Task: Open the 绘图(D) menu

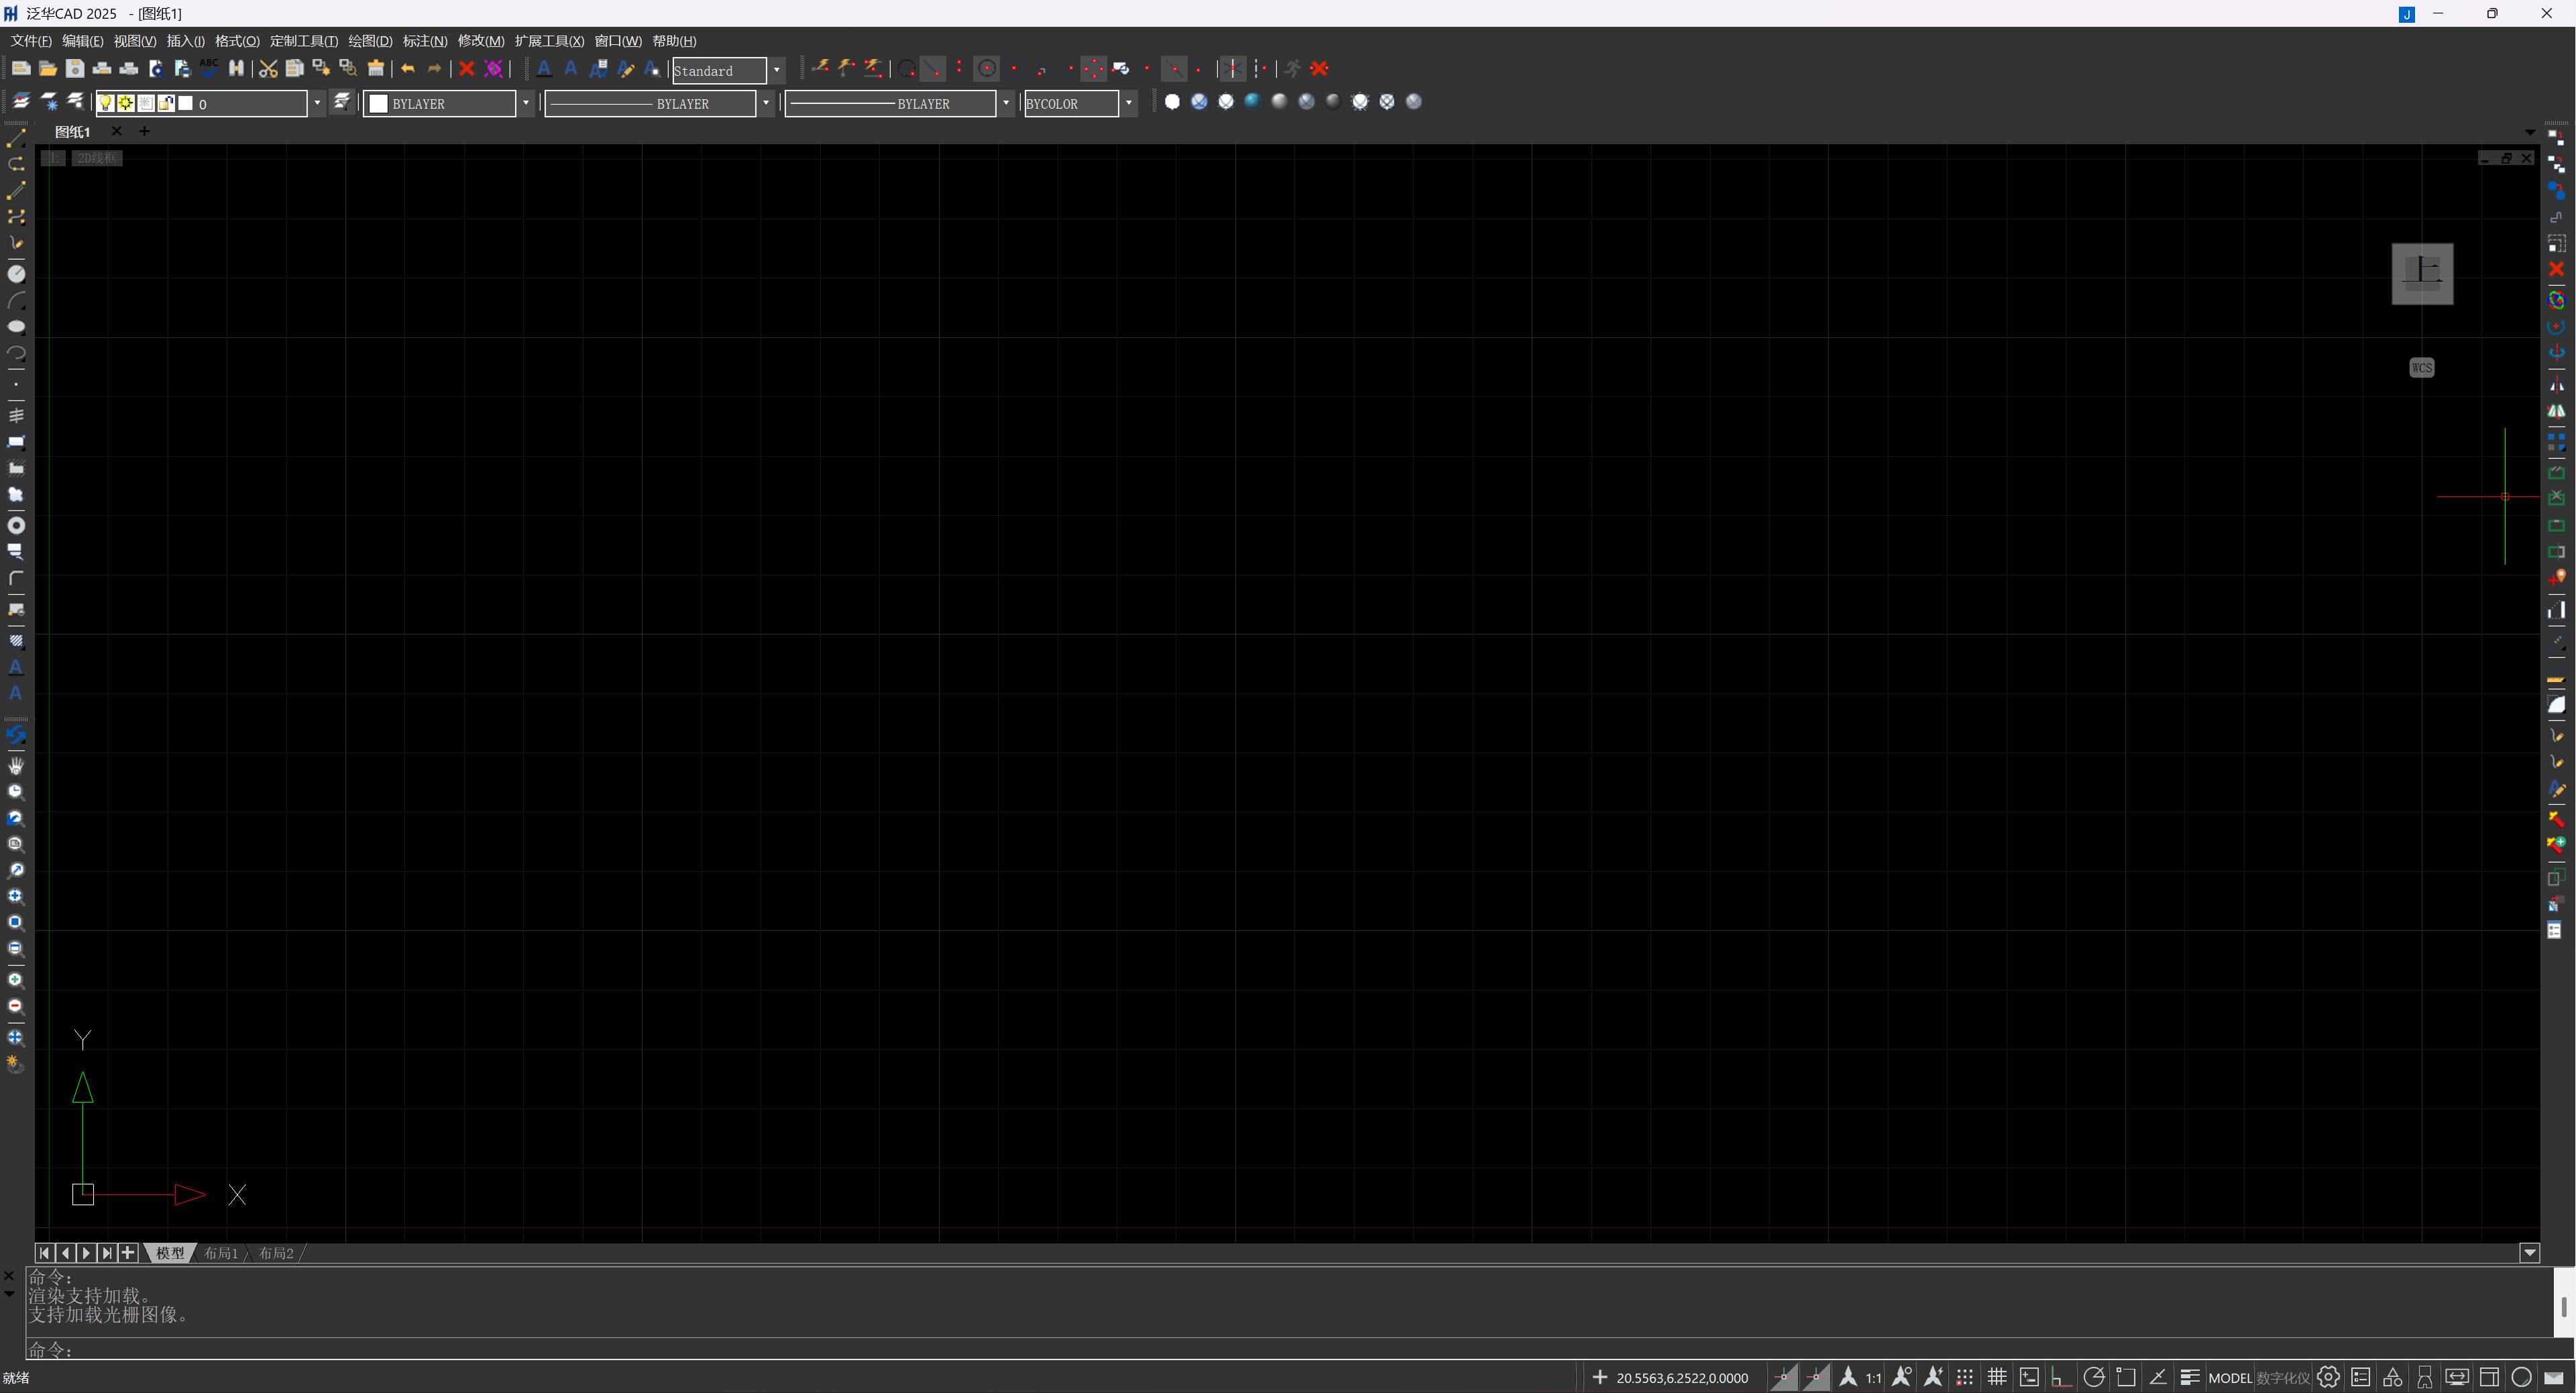Action: pyautogui.click(x=370, y=41)
